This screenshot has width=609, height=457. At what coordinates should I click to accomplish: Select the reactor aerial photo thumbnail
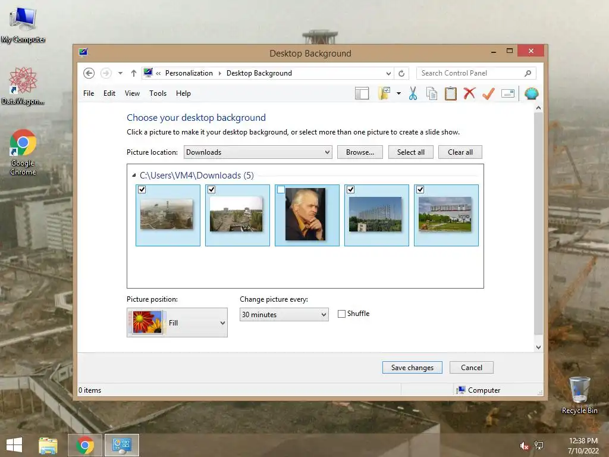point(167,214)
